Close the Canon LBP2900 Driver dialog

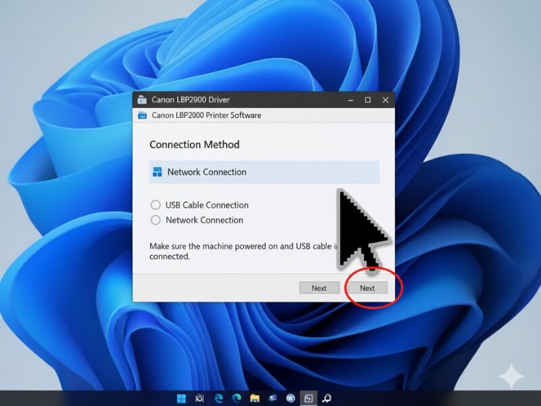pyautogui.click(x=386, y=99)
